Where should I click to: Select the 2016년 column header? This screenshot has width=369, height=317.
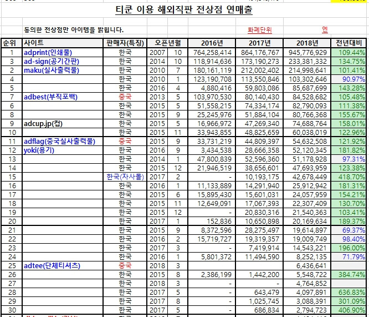coord(212,43)
